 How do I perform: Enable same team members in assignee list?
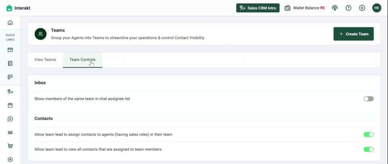pos(368,99)
